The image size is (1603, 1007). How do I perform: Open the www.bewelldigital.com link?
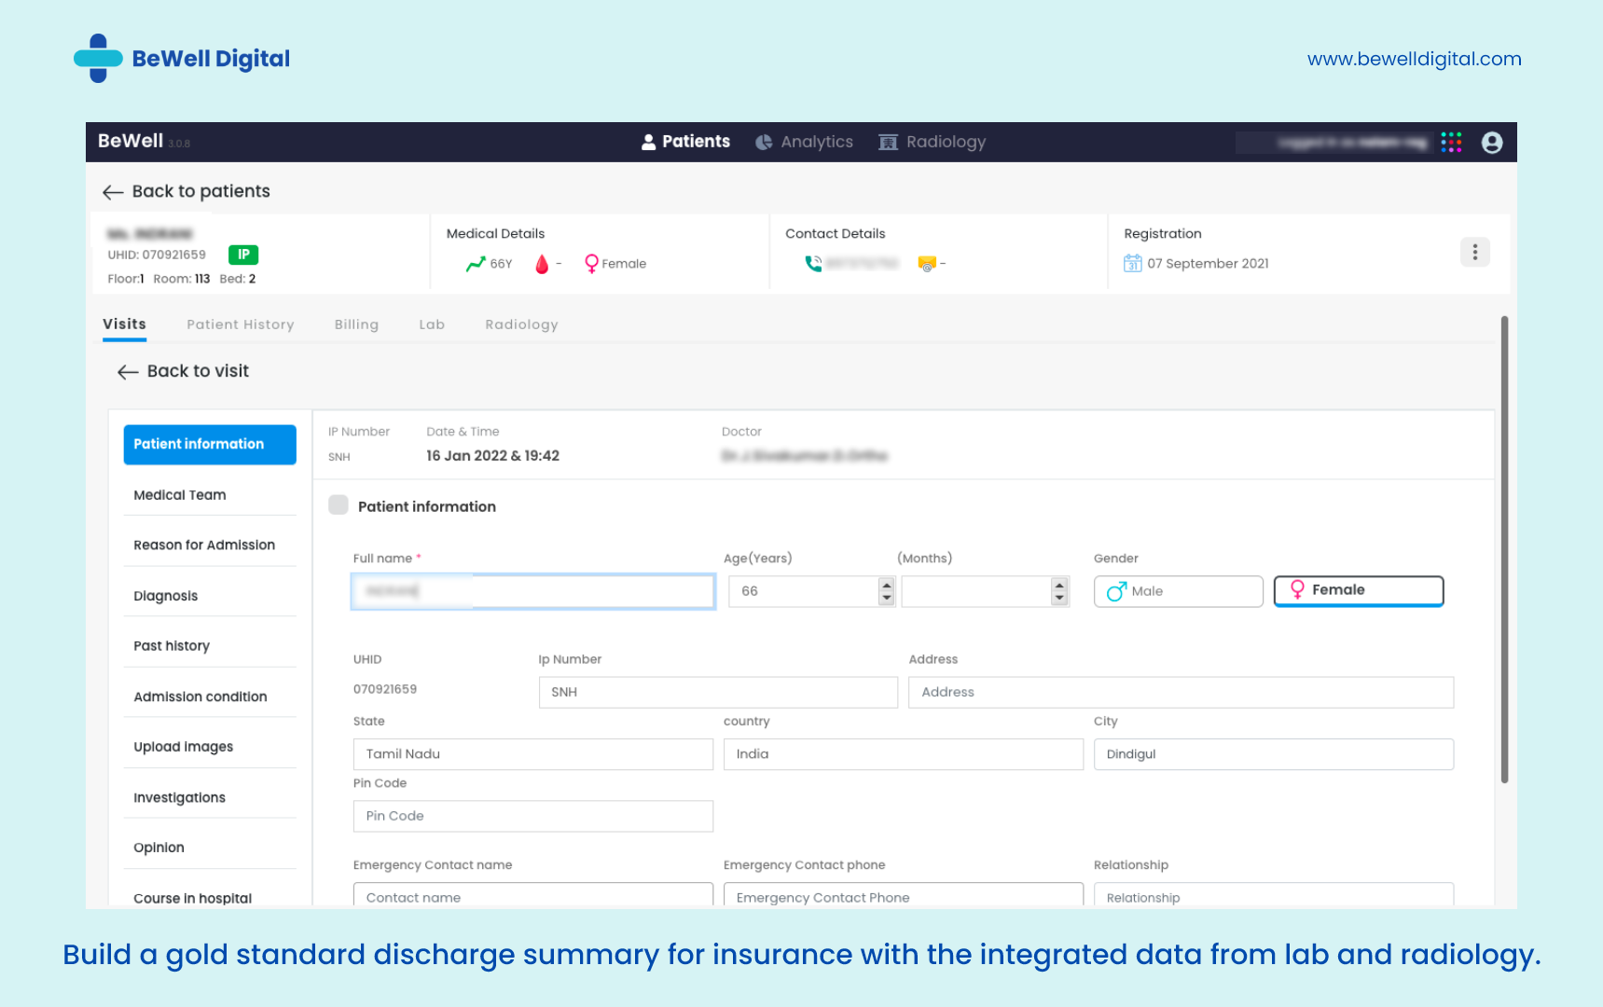(x=1414, y=58)
